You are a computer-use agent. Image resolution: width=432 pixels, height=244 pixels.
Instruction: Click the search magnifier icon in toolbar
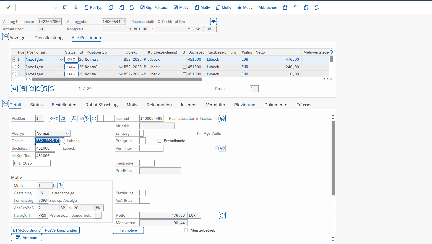coord(76,7)
